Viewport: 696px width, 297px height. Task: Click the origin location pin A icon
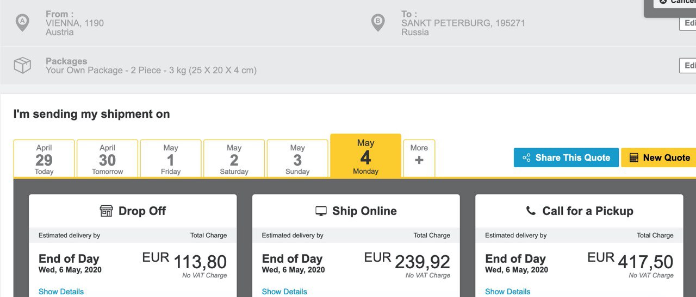(22, 23)
